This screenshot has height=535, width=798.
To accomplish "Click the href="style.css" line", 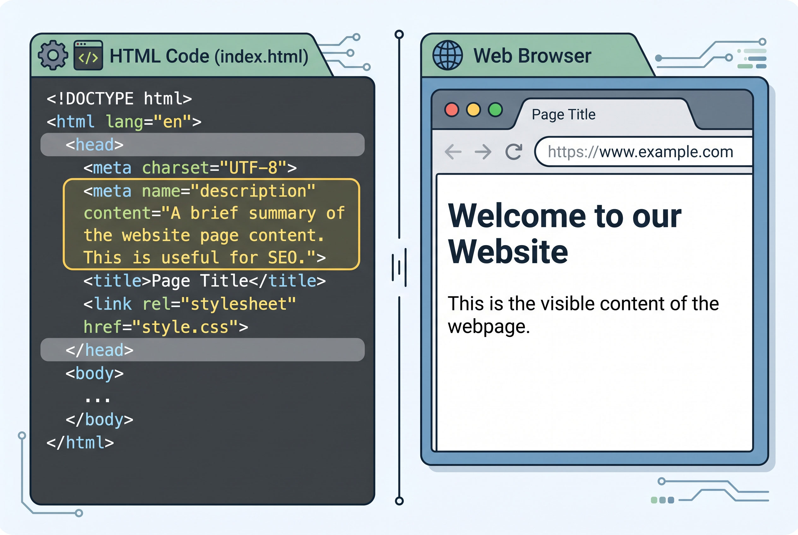I will (x=166, y=327).
